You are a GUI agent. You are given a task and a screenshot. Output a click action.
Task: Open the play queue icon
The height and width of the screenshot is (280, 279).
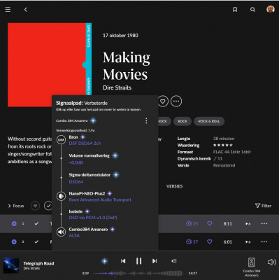tap(174, 261)
